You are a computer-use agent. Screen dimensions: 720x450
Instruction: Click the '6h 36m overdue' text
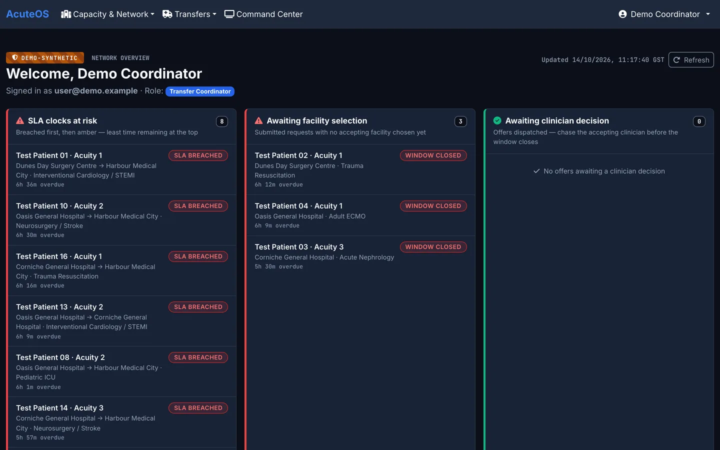tap(40, 184)
